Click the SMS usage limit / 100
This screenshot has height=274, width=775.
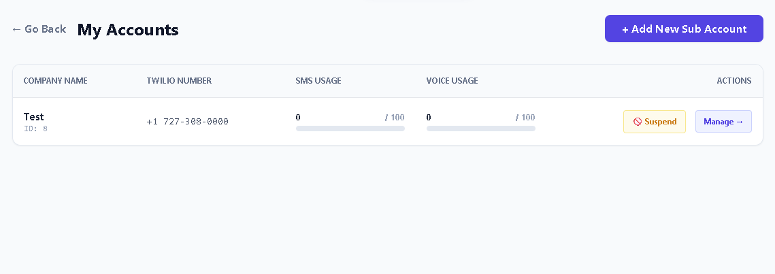[395, 118]
